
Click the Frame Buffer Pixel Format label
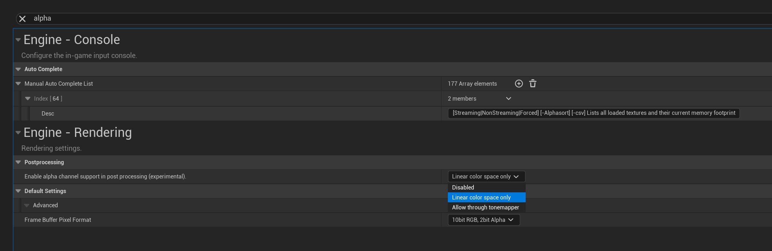58,220
